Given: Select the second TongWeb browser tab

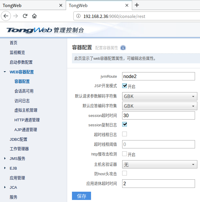Looking at the screenshot, I should (x=99, y=5).
